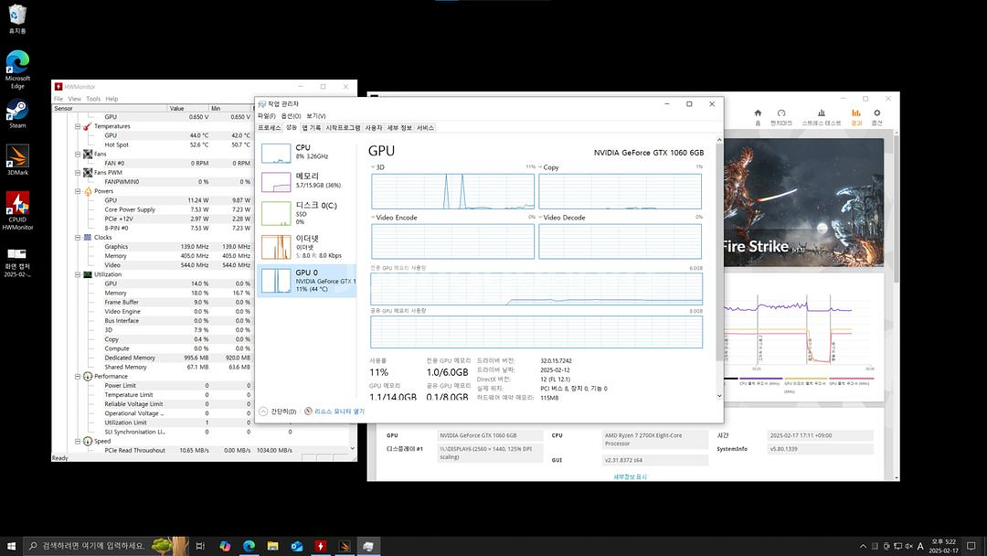Collapse the Clocks node in HWMonitor
This screenshot has width=987, height=556.
pos(78,238)
